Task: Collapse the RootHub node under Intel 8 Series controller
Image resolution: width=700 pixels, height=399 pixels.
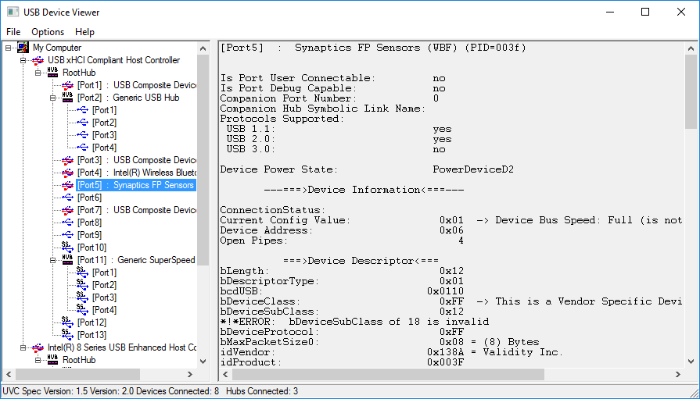Action: pyautogui.click(x=38, y=360)
